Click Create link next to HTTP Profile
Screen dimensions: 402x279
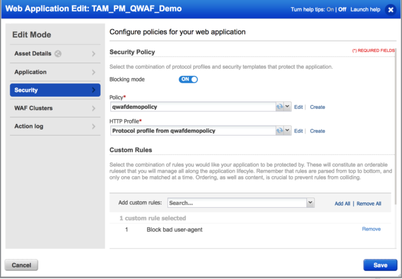click(317, 131)
